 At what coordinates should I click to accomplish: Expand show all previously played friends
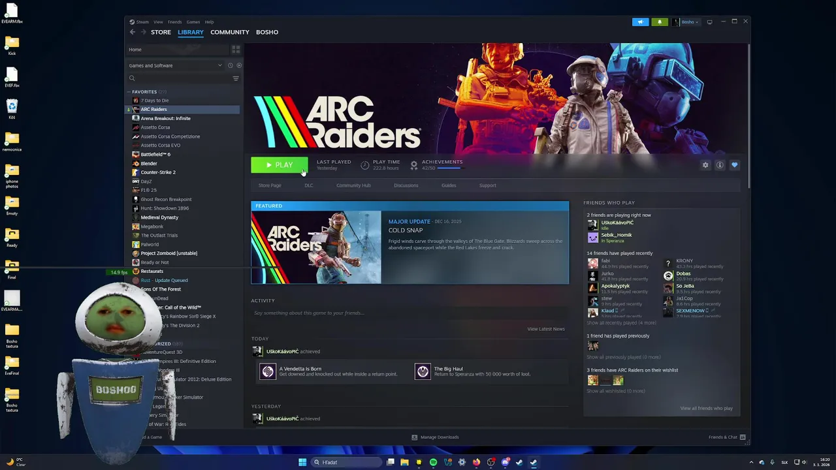coord(623,357)
